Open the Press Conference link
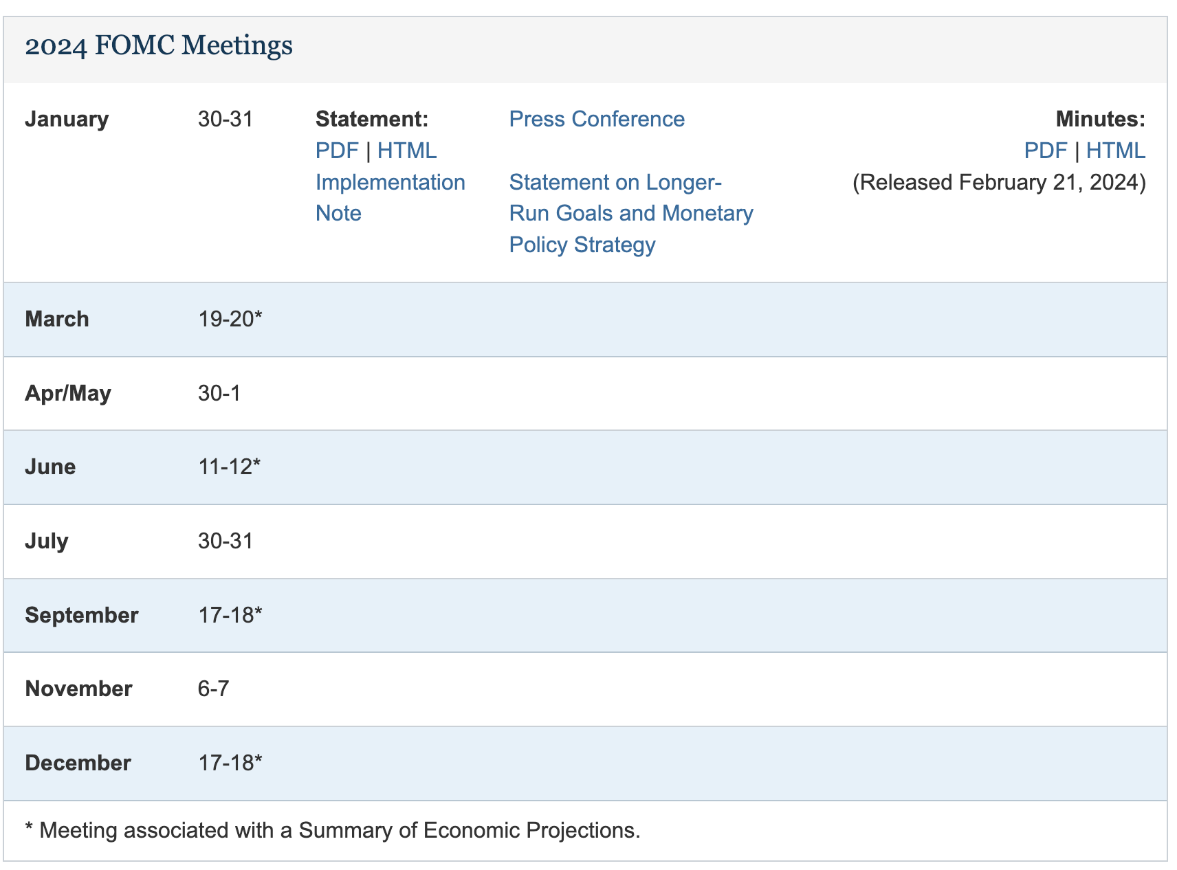This screenshot has width=1177, height=870. [x=596, y=119]
